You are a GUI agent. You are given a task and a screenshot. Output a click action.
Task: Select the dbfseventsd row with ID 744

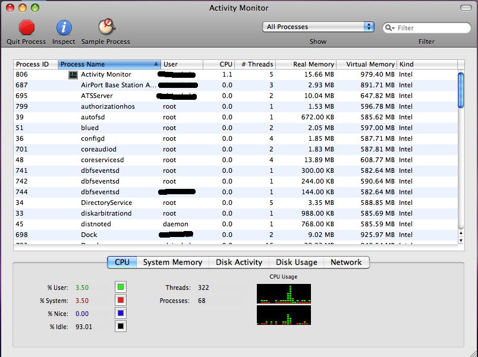click(x=235, y=192)
